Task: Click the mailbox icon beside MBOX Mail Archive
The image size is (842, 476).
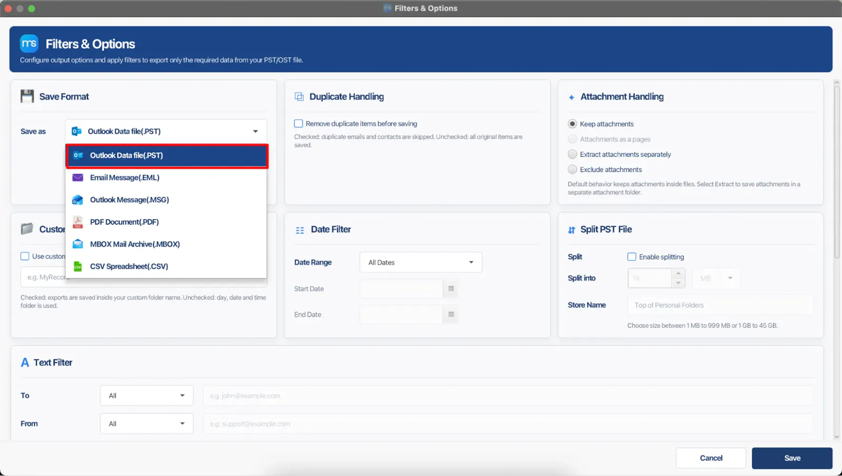Action: tap(78, 244)
